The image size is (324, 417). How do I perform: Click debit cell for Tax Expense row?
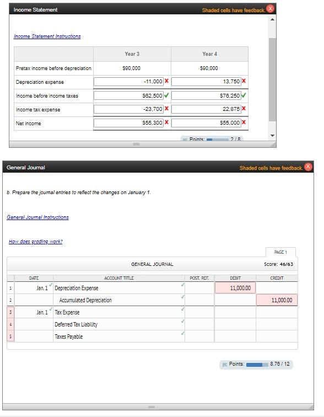point(235,312)
